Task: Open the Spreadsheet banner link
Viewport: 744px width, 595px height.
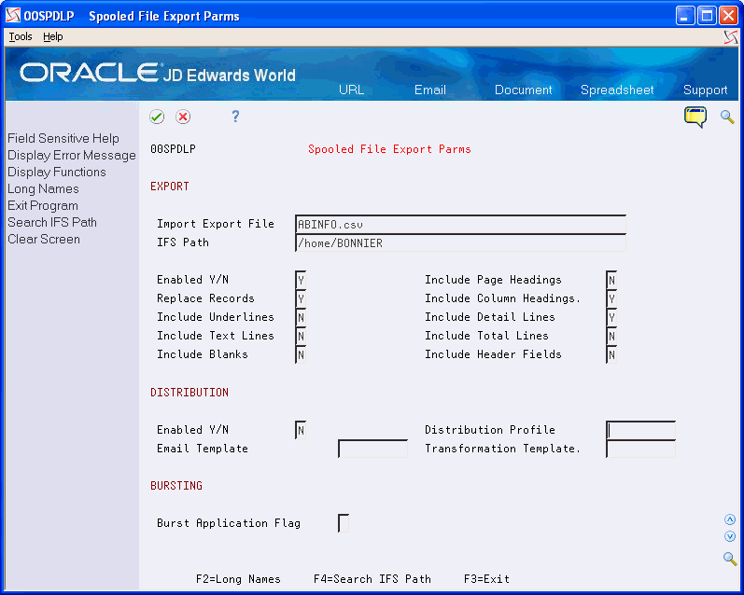Action: tap(617, 90)
